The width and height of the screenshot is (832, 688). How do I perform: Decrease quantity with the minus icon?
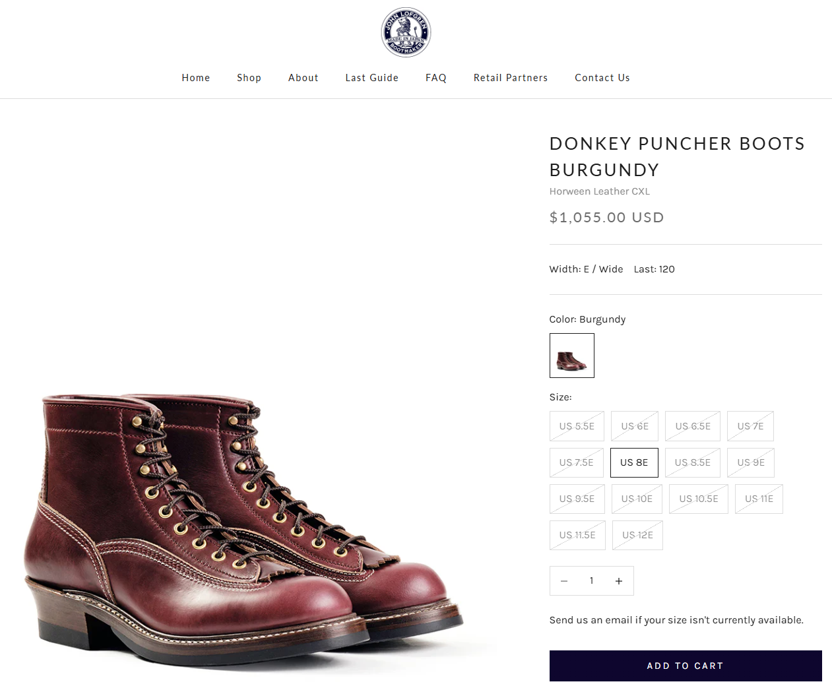click(564, 581)
